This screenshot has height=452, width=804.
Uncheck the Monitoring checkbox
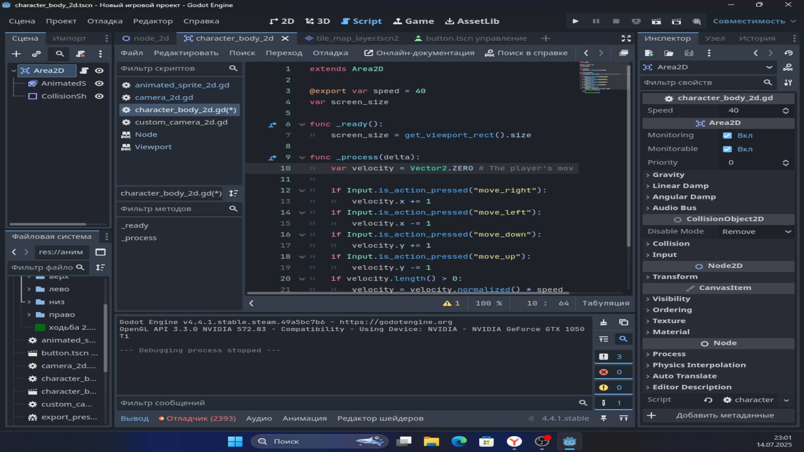pyautogui.click(x=727, y=135)
